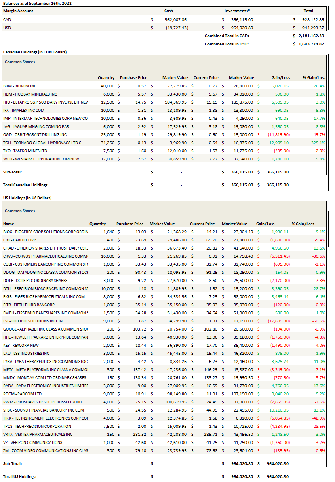The width and height of the screenshot is (335, 482).
Task: Select the Combined Total in USD label
Action: tap(226, 44)
